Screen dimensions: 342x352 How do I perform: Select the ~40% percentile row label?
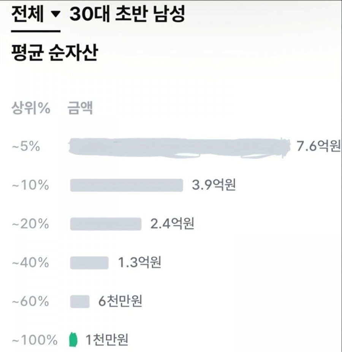pos(30,263)
